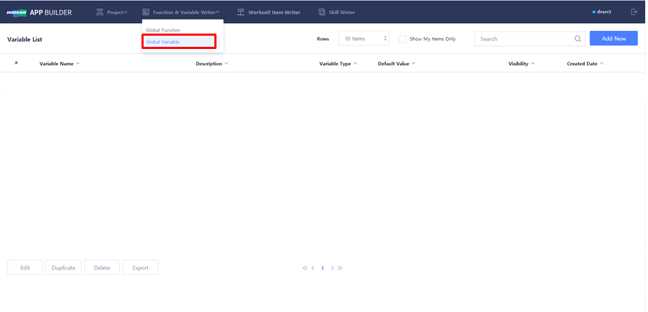The image size is (648, 312).
Task: Click the logout icon in the top bar
Action: (634, 12)
